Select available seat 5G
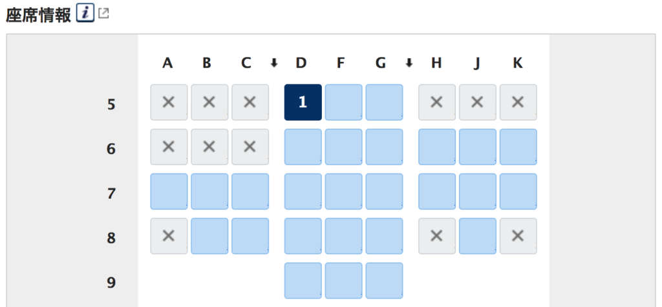 pyautogui.click(x=384, y=103)
